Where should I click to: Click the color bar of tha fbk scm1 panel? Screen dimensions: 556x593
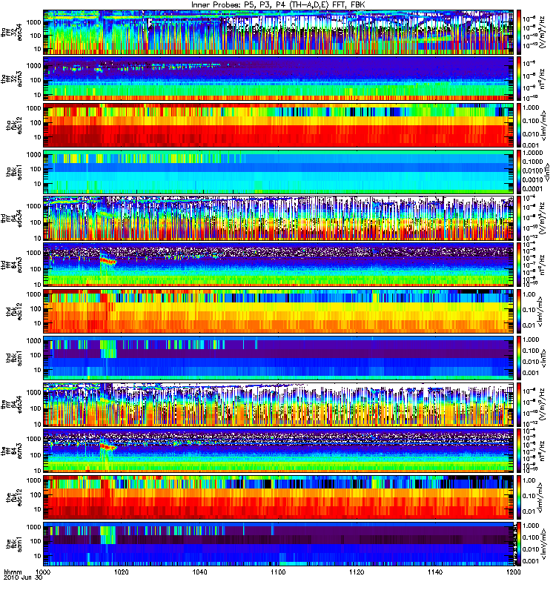pos(518,172)
